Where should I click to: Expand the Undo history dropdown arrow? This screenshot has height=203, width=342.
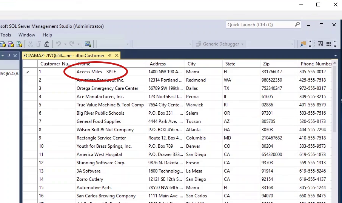point(65,44)
